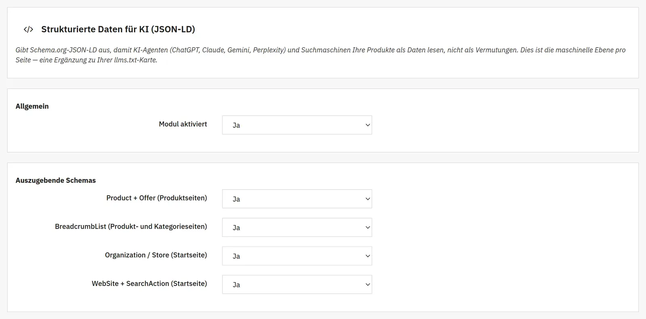
Task: Click the chevron arrow in BreadcrumbList select
Action: 367,227
